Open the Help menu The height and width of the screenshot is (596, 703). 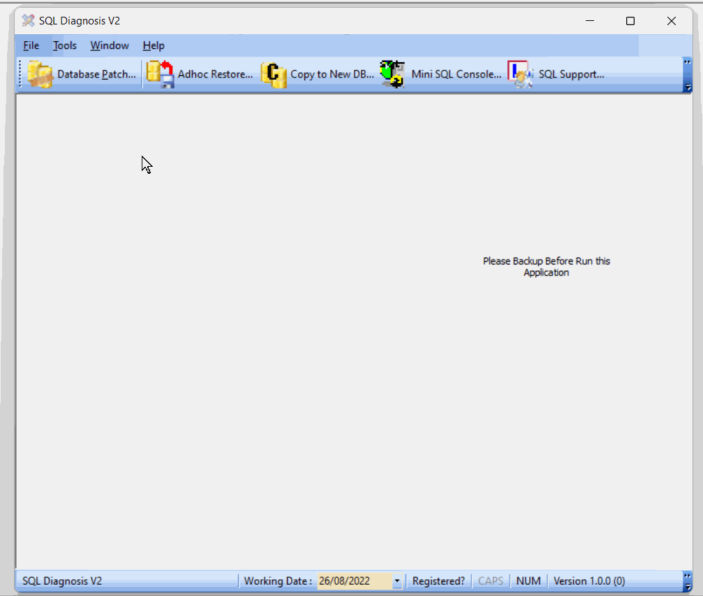[x=154, y=45]
